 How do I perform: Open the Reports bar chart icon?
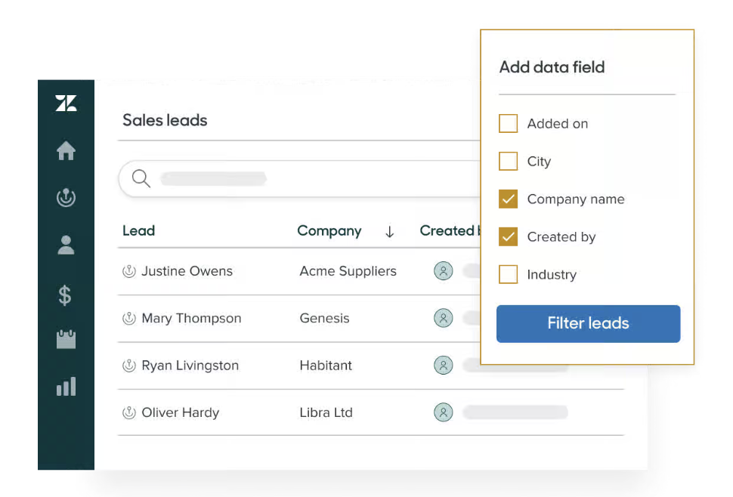66,387
